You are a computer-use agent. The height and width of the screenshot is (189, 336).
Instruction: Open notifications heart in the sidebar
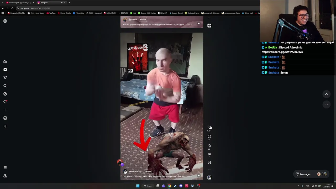(5, 102)
